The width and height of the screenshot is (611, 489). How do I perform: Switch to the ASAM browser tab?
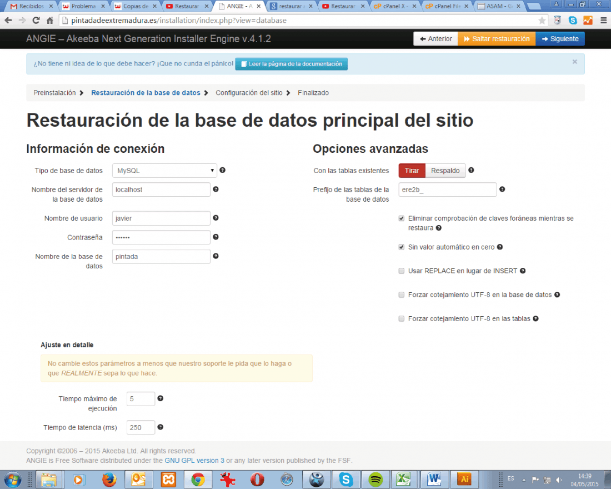pyautogui.click(x=499, y=6)
